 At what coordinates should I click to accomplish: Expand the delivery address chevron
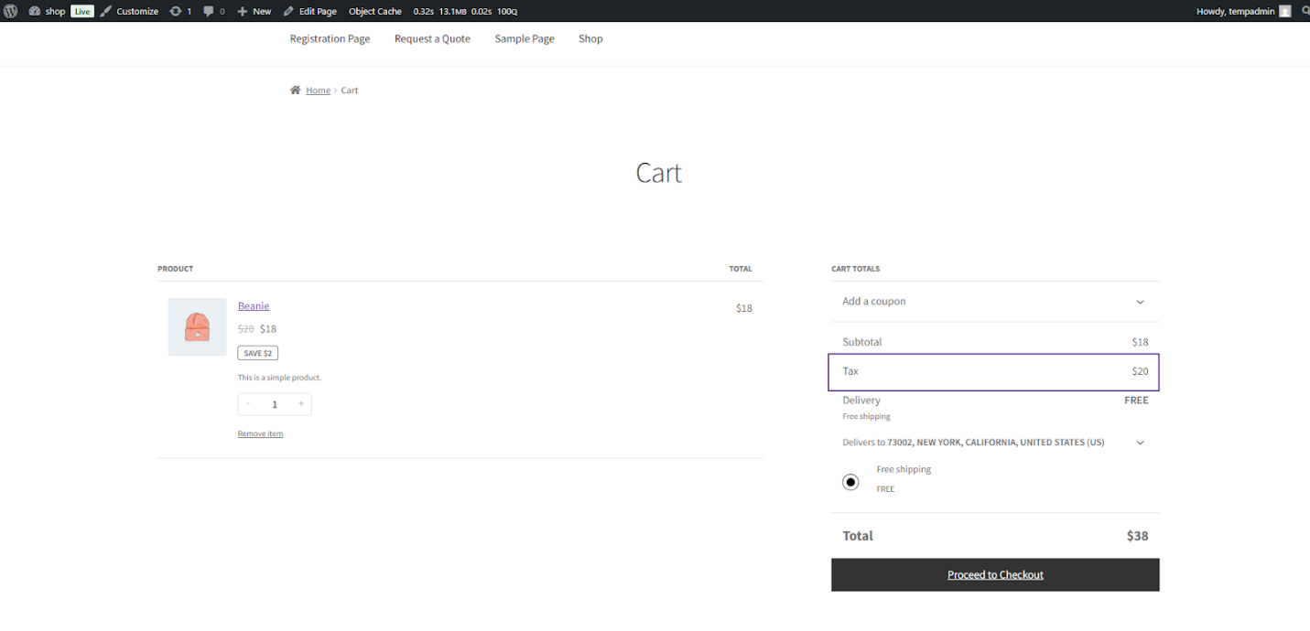click(x=1140, y=443)
